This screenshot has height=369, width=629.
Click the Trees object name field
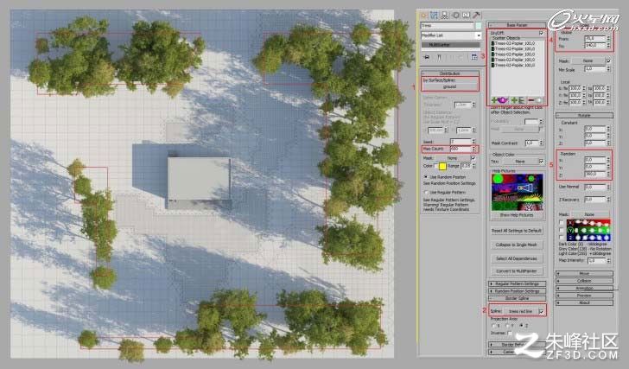click(x=447, y=26)
